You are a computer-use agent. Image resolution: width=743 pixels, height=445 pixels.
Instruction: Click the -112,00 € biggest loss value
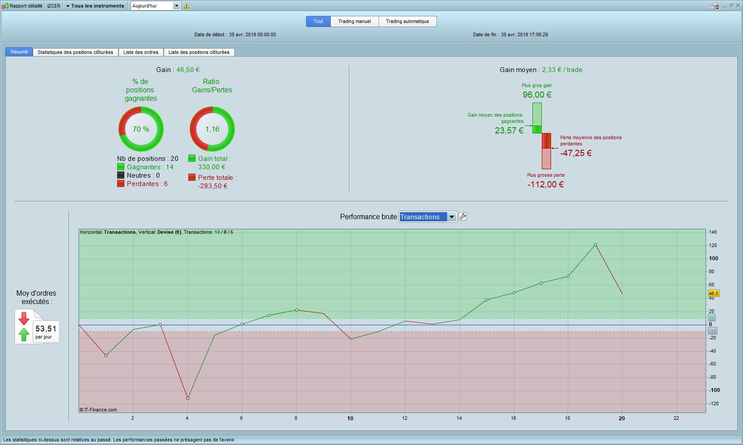pyautogui.click(x=545, y=184)
